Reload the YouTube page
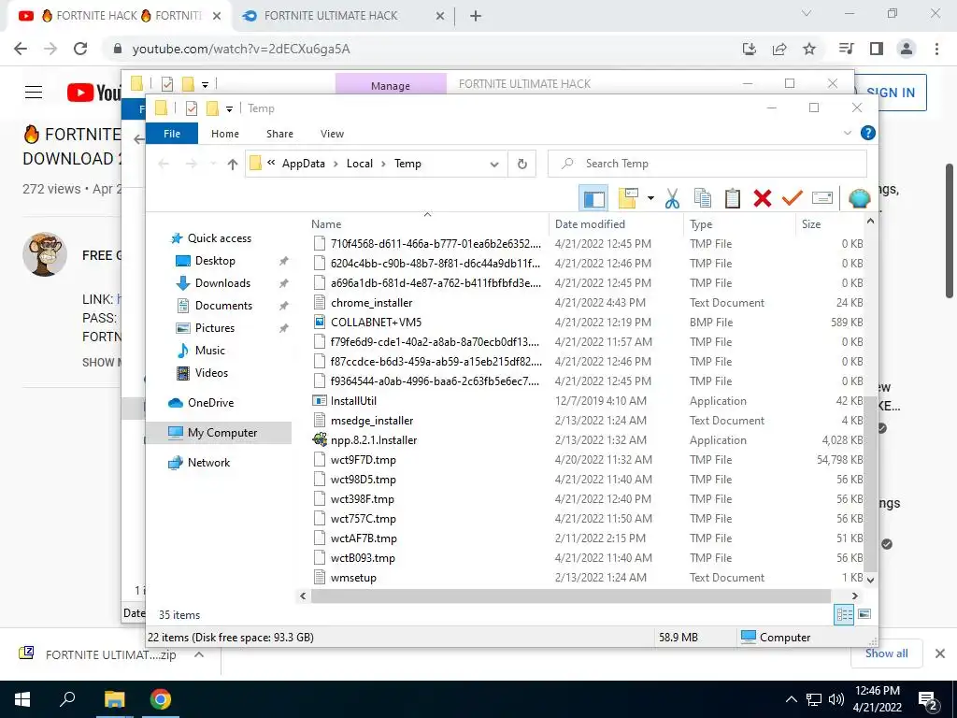This screenshot has height=718, width=957. point(80,49)
